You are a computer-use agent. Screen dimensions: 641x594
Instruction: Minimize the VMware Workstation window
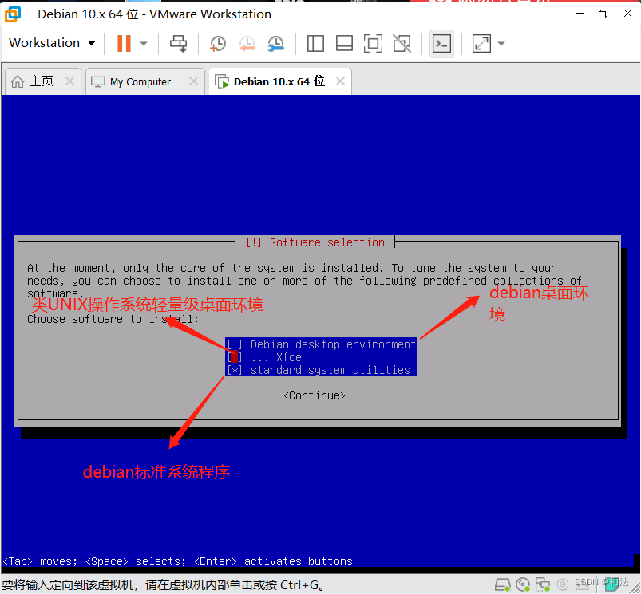(x=580, y=14)
